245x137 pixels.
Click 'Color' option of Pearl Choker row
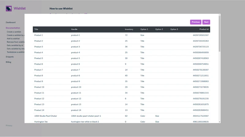(143, 116)
